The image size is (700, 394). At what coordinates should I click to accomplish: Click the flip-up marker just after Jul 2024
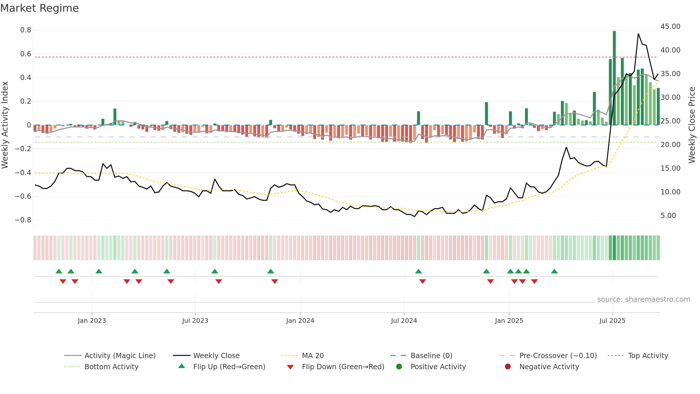419,271
